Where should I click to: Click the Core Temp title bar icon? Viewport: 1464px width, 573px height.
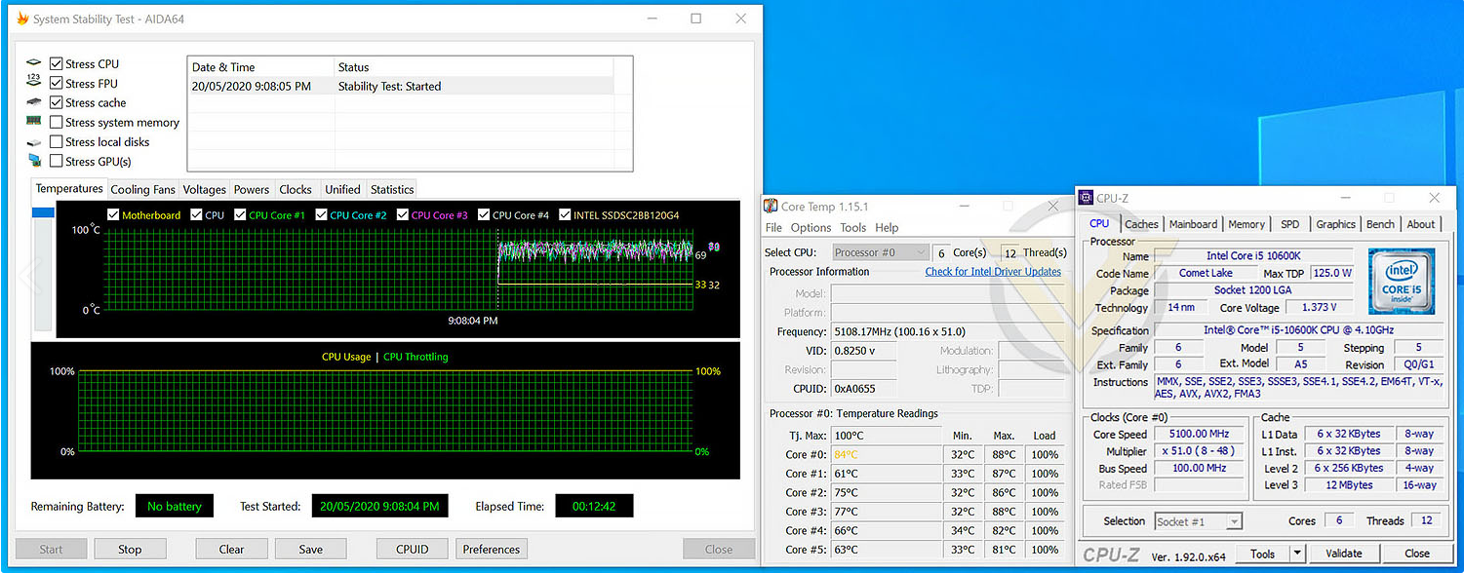[771, 206]
